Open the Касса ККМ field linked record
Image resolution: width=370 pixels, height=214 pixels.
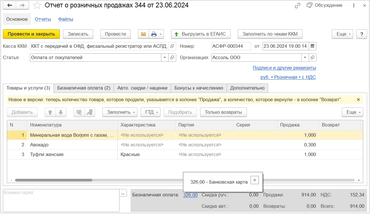(172, 46)
